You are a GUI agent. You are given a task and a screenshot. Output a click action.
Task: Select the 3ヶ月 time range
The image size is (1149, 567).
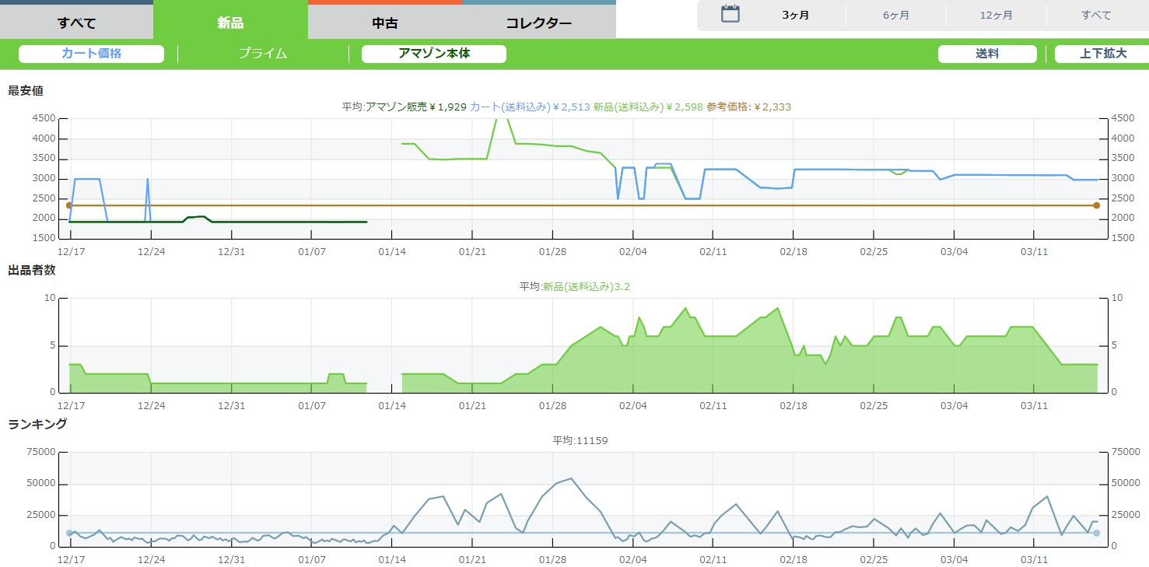795,16
